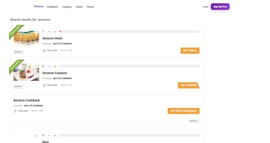270x143 pixels.
Task: Open the Amazon Cashback title
Action: pos(27,100)
